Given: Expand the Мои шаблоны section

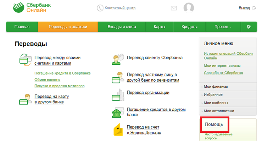Looking at the screenshot, I should click(x=228, y=103).
